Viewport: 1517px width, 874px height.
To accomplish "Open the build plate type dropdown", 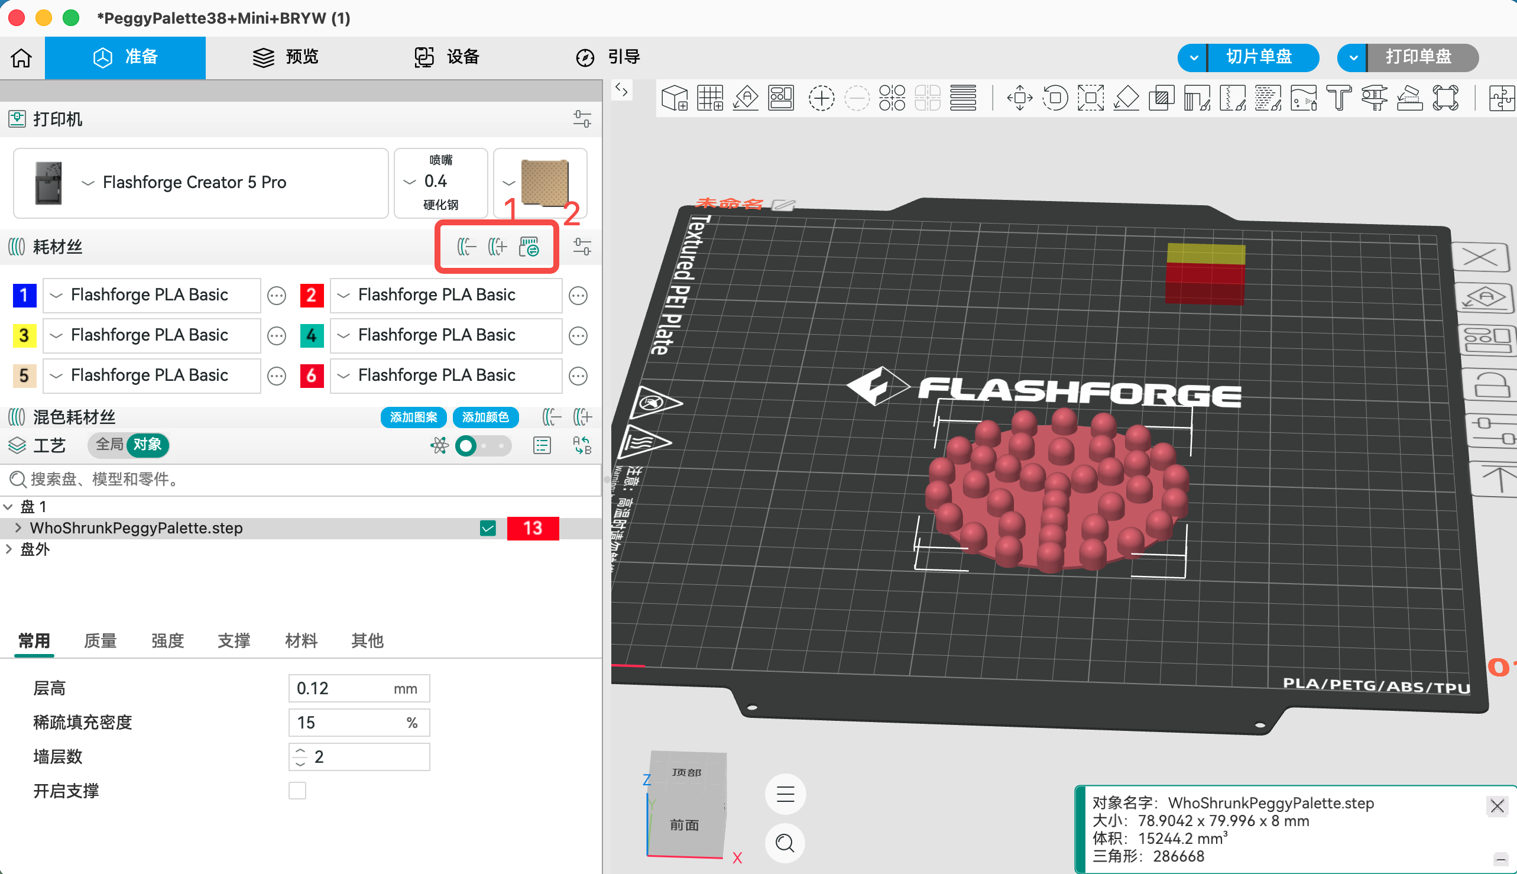I will point(540,183).
